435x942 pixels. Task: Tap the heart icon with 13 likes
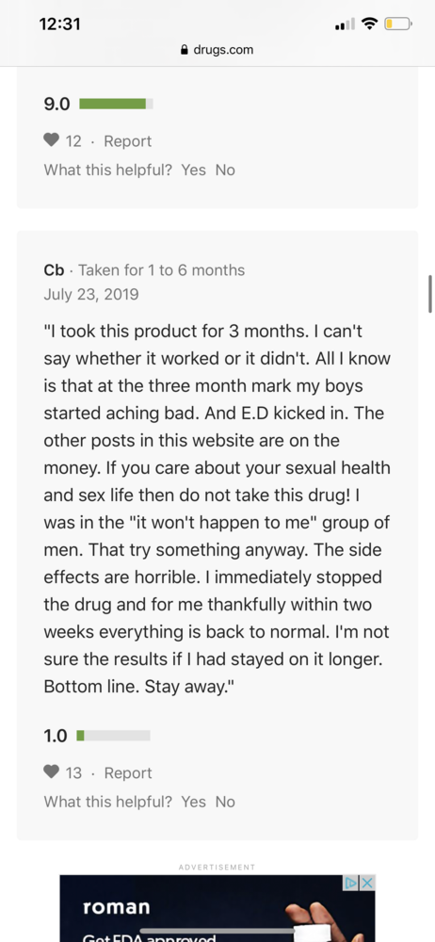(52, 772)
